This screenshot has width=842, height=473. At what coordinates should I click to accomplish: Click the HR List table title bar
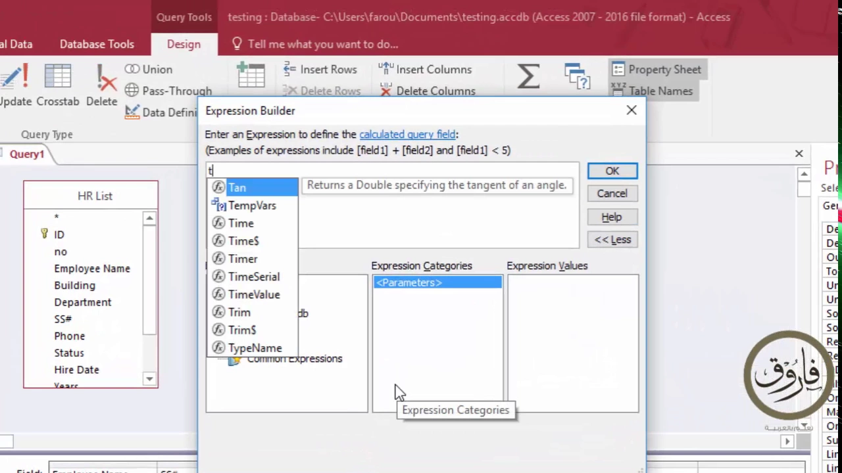point(91,196)
